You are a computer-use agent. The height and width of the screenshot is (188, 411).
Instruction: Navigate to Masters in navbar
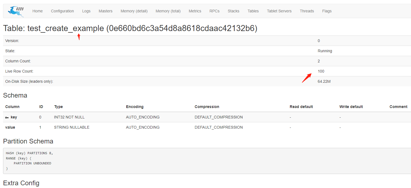[x=106, y=11]
